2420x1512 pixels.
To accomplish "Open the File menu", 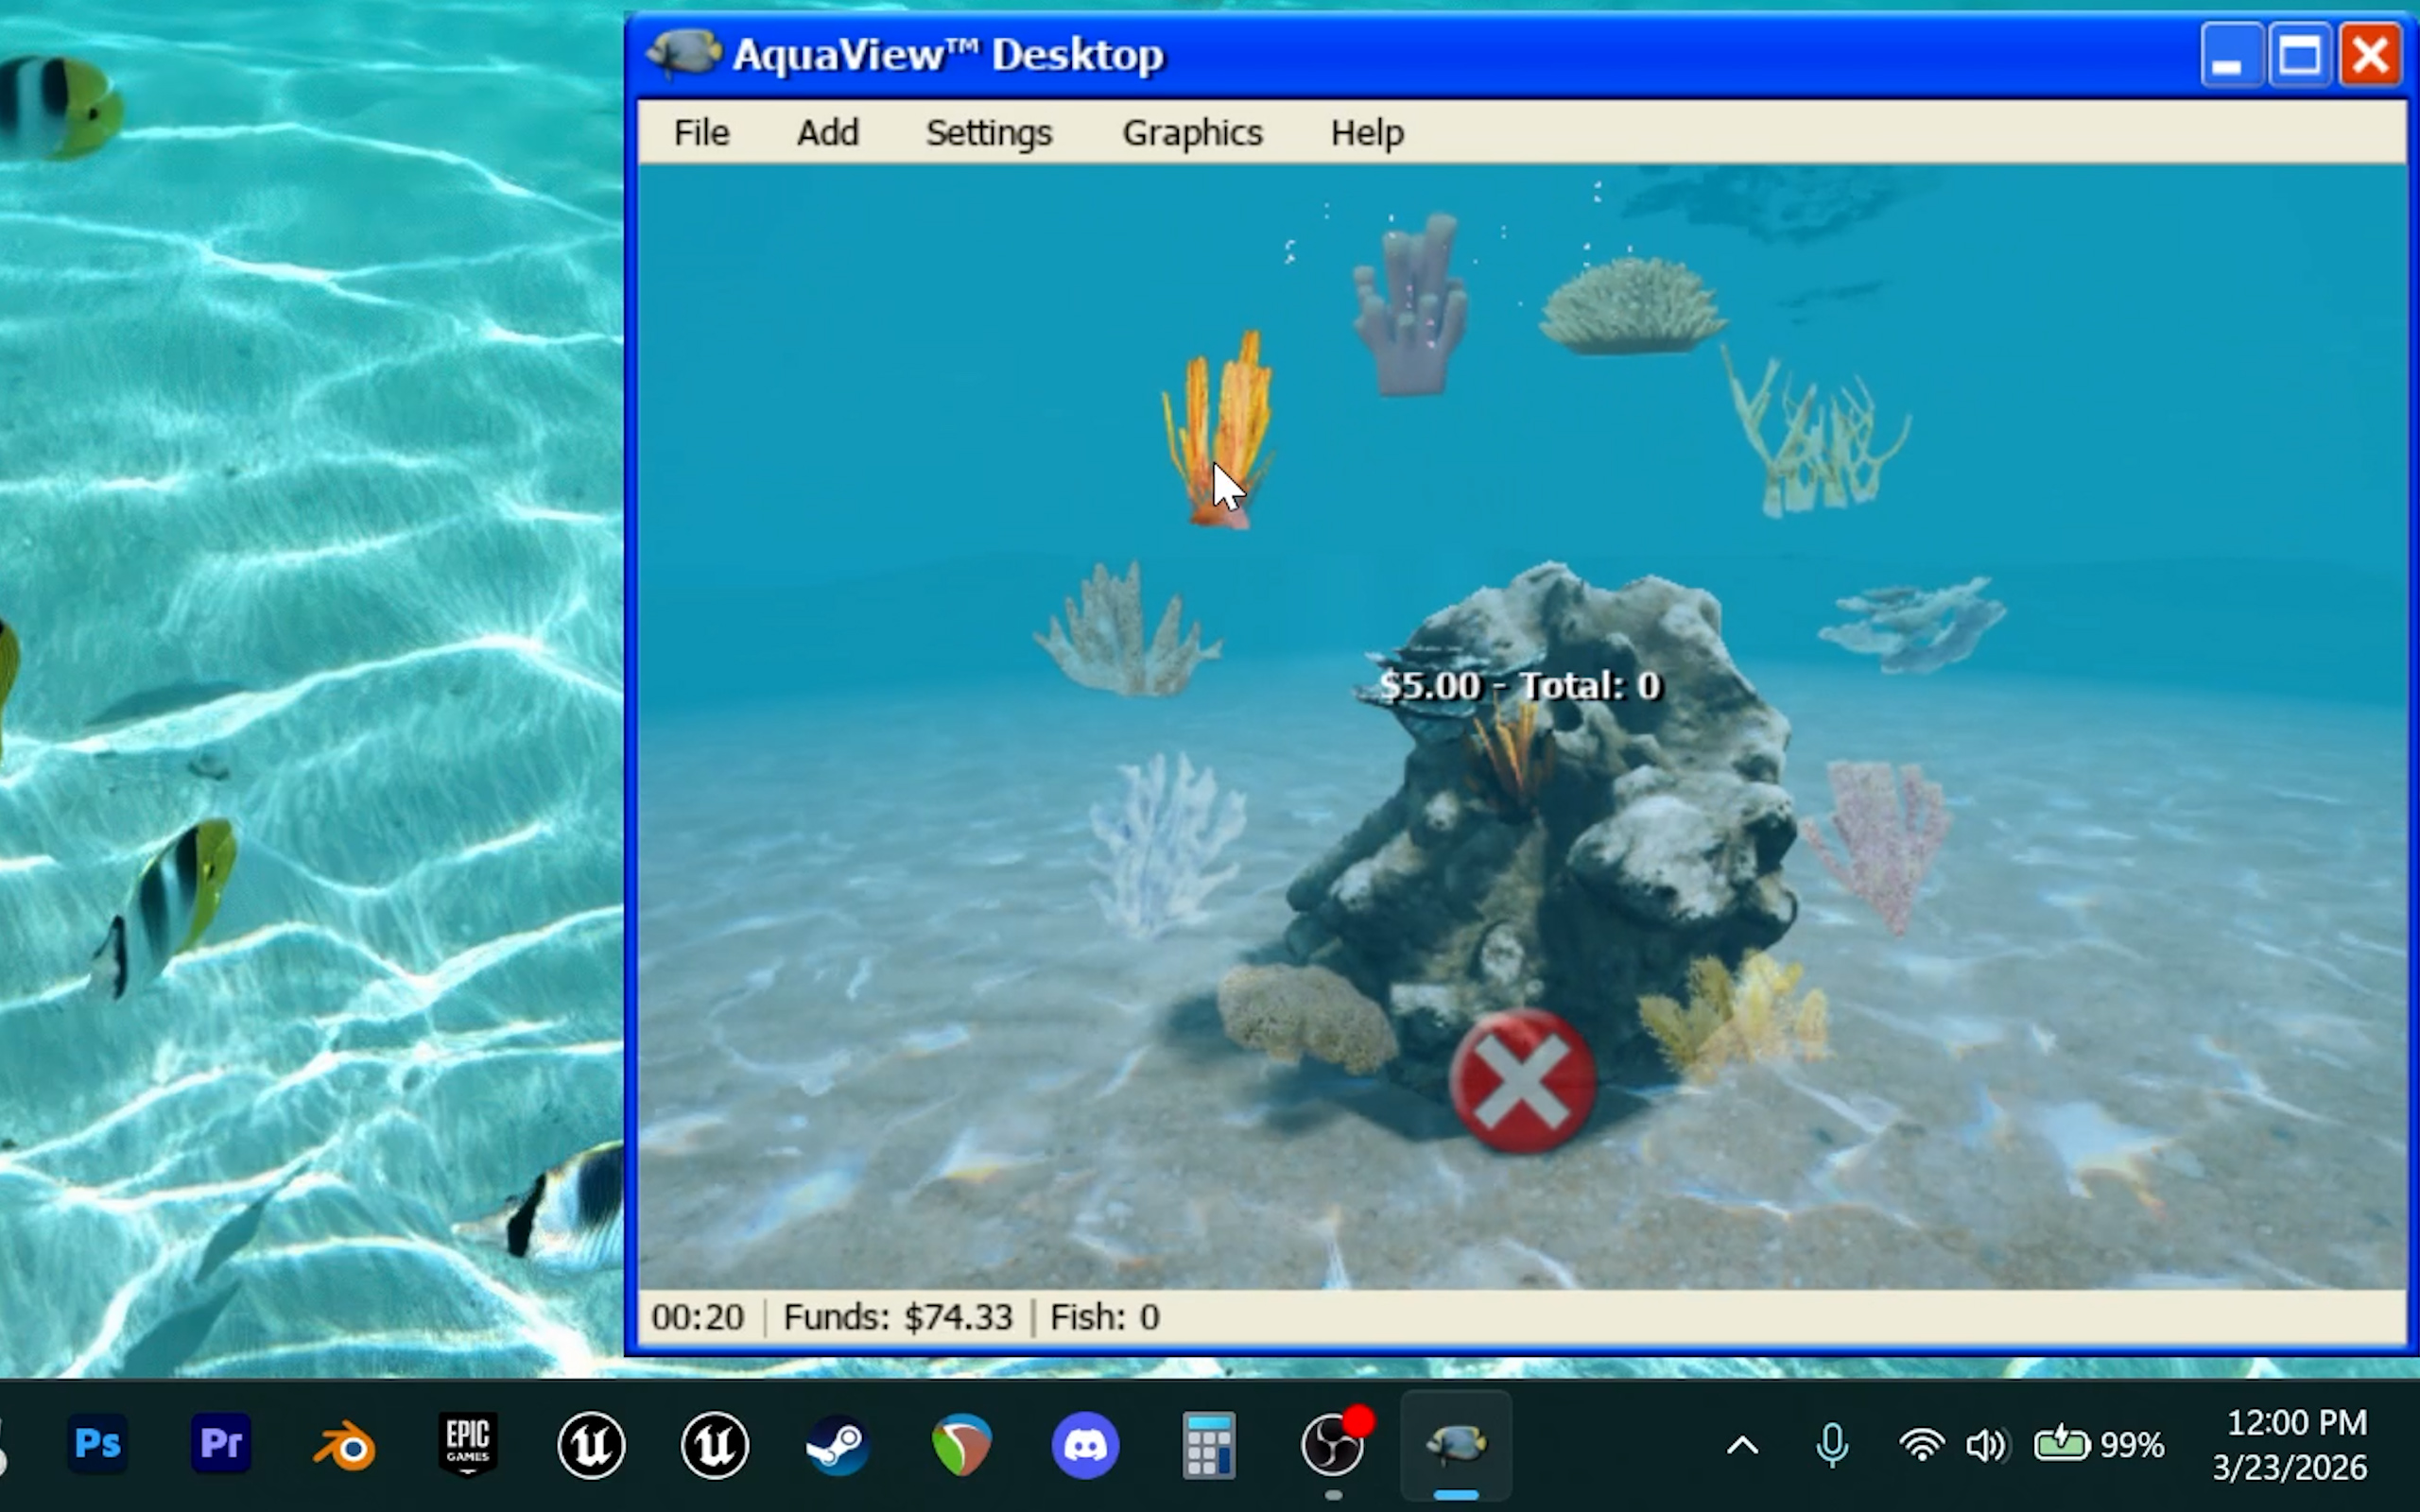I will click(701, 133).
